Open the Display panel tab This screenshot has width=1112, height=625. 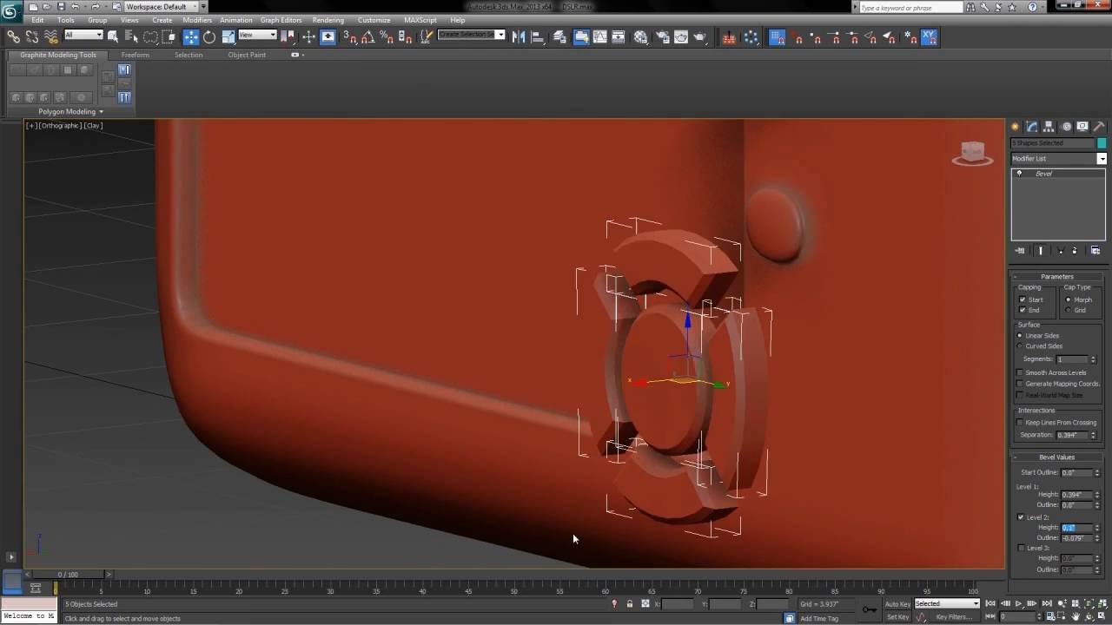pyautogui.click(x=1082, y=127)
